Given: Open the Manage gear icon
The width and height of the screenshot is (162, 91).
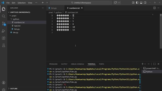Looking at the screenshot, I should click(x=4, y=89).
